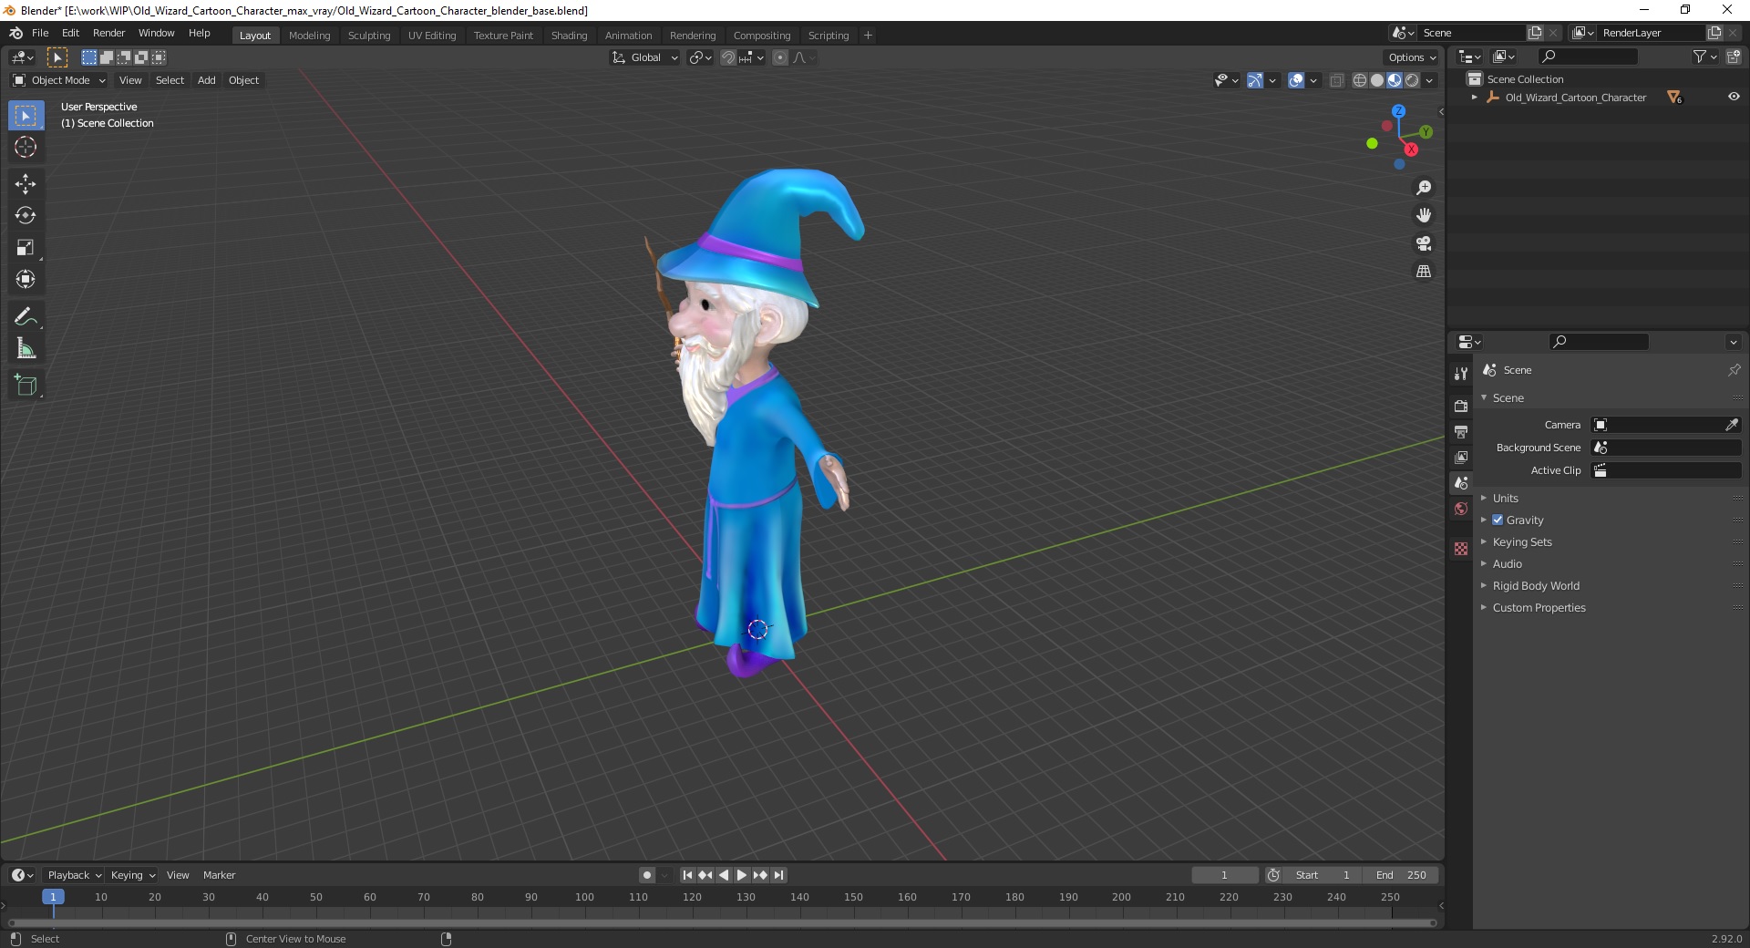The height and width of the screenshot is (948, 1750).
Task: Select the Scale tool
Action: click(26, 248)
